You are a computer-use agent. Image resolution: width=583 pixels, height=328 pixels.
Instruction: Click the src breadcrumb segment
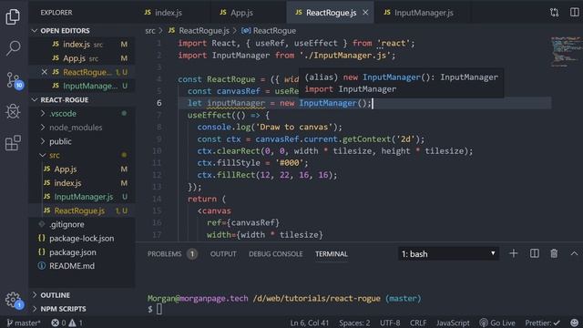(x=149, y=30)
